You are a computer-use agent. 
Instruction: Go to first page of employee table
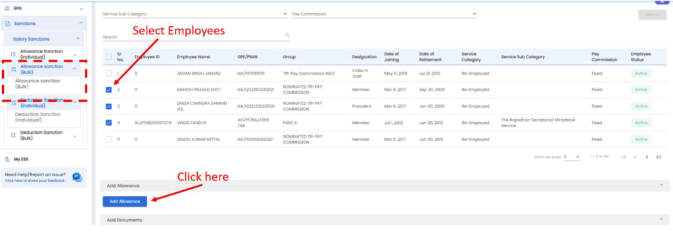click(x=624, y=157)
